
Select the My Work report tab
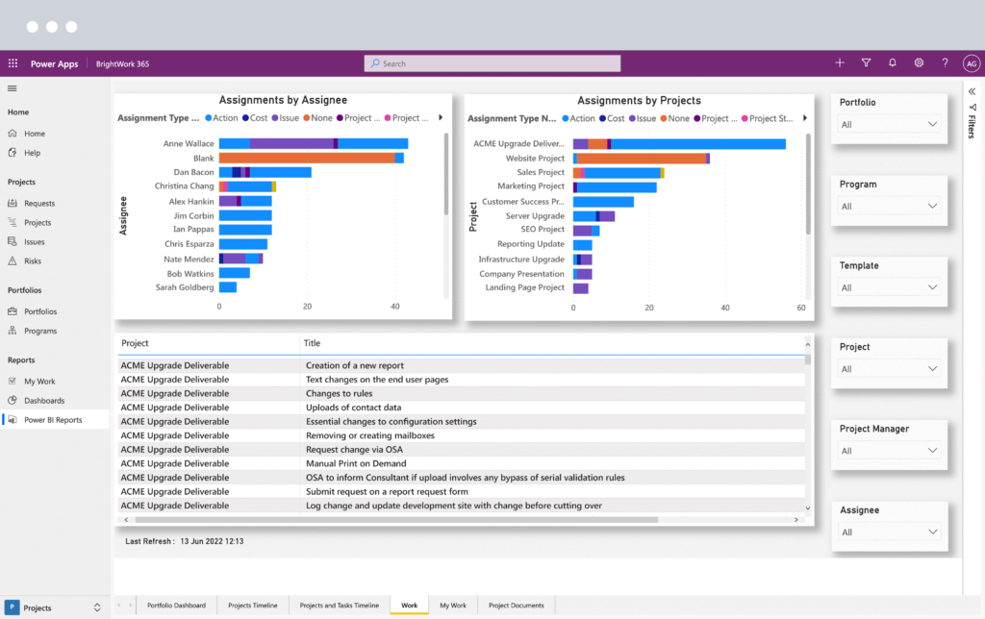click(453, 605)
